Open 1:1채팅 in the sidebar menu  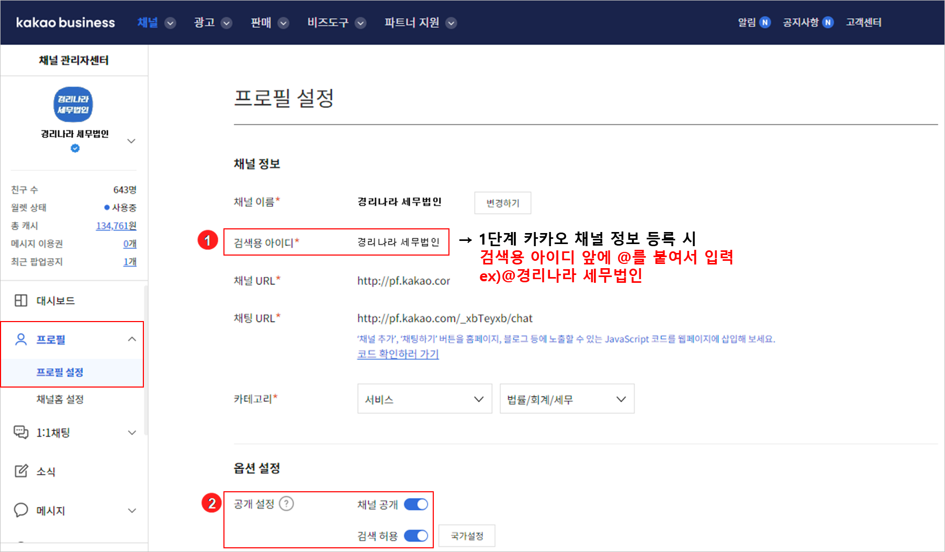point(53,433)
